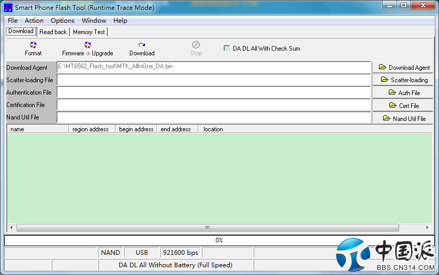Image resolution: width=439 pixels, height=275 pixels.
Task: Switch to the Download tab
Action: [21, 32]
